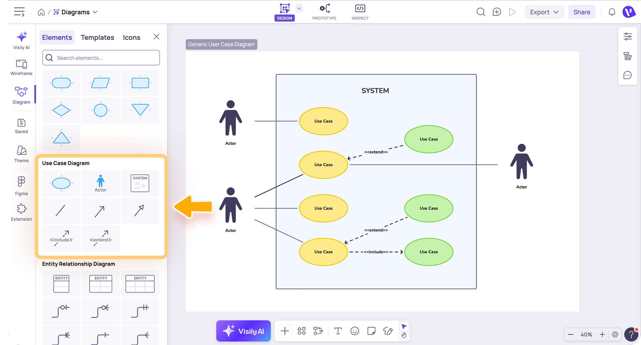The image size is (641, 345).
Task: Pick the inverted triangle shape
Action: click(140, 110)
